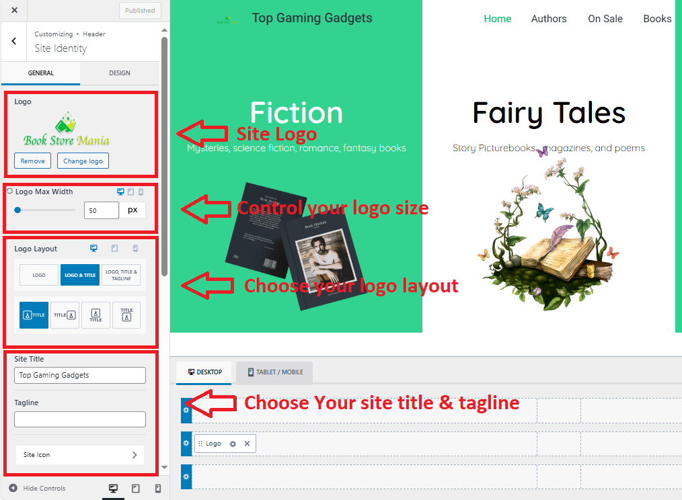Open the Tablet / Mobile builder tab

coord(274,372)
